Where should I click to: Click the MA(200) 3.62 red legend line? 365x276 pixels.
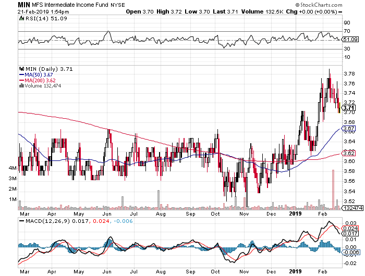click(x=37, y=80)
